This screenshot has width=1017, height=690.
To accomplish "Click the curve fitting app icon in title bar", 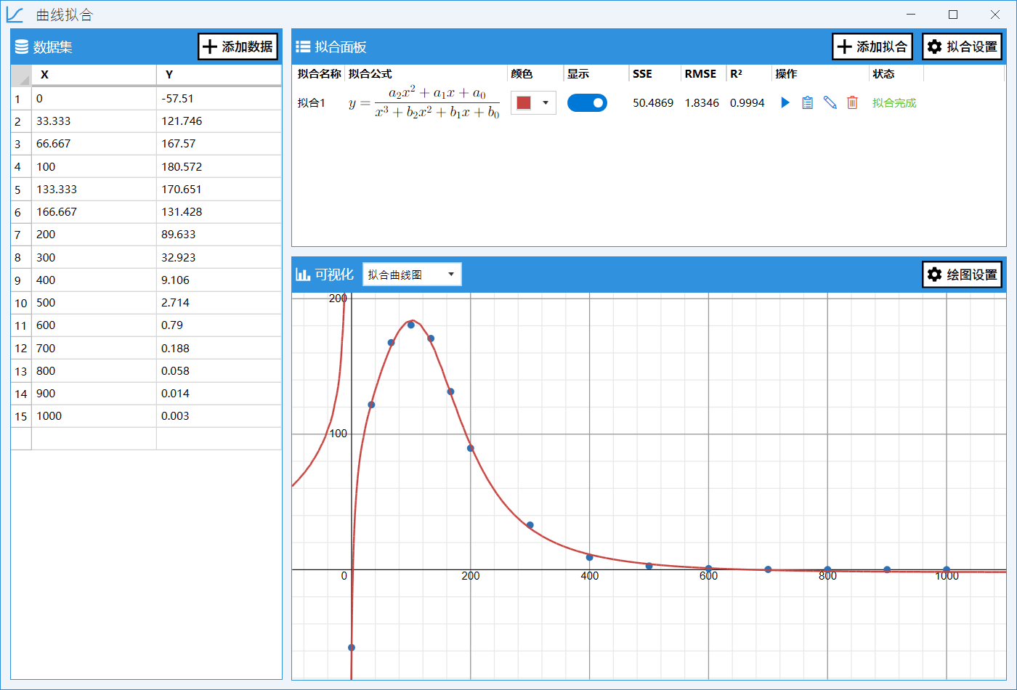I will [x=15, y=15].
